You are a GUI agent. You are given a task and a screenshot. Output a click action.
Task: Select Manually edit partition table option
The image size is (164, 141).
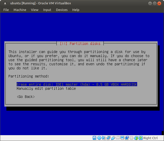[46, 88]
